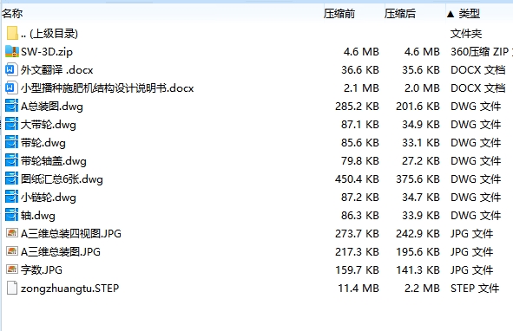513x331 pixels.
Task: Click the 79.8 KB original size value
Action: tap(360, 161)
